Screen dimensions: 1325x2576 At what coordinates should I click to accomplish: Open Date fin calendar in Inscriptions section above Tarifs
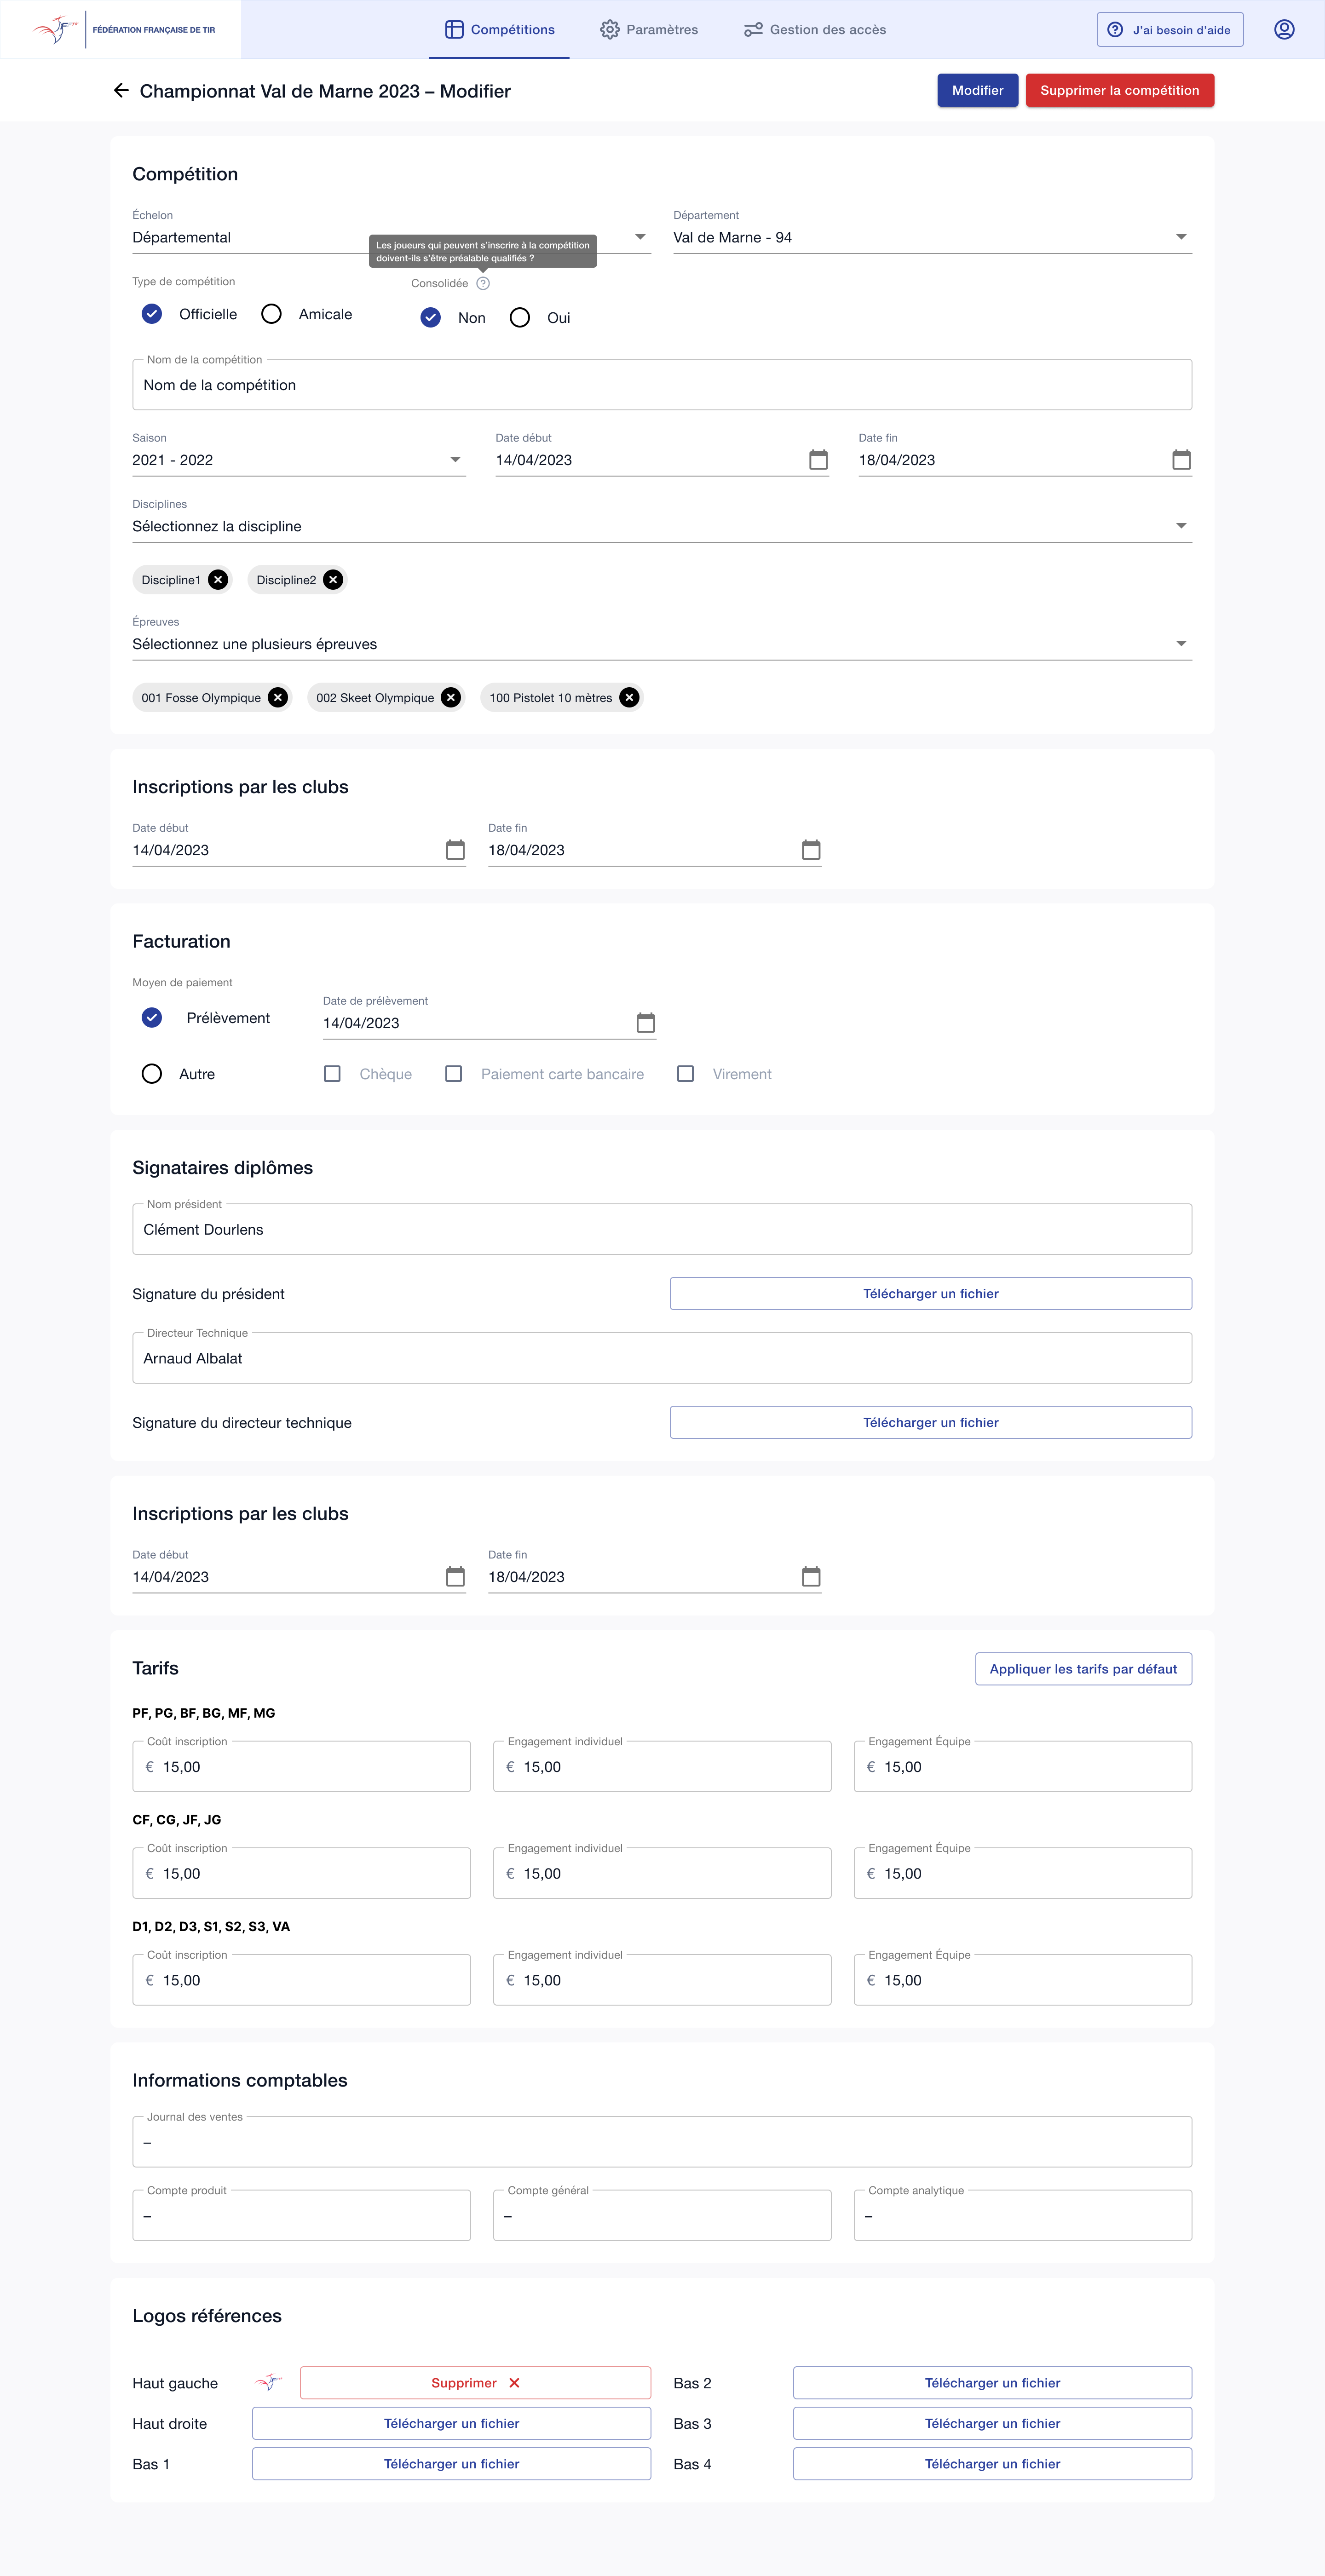tap(811, 1577)
